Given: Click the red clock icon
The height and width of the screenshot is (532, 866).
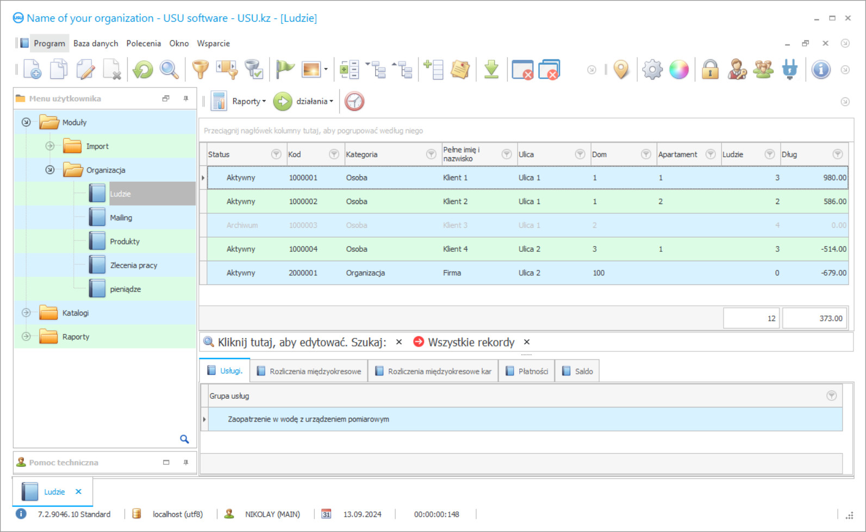Looking at the screenshot, I should point(354,101).
